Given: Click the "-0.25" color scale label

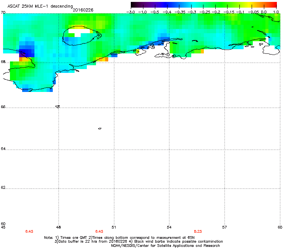Looking at the screenshot, I should 205,12.
